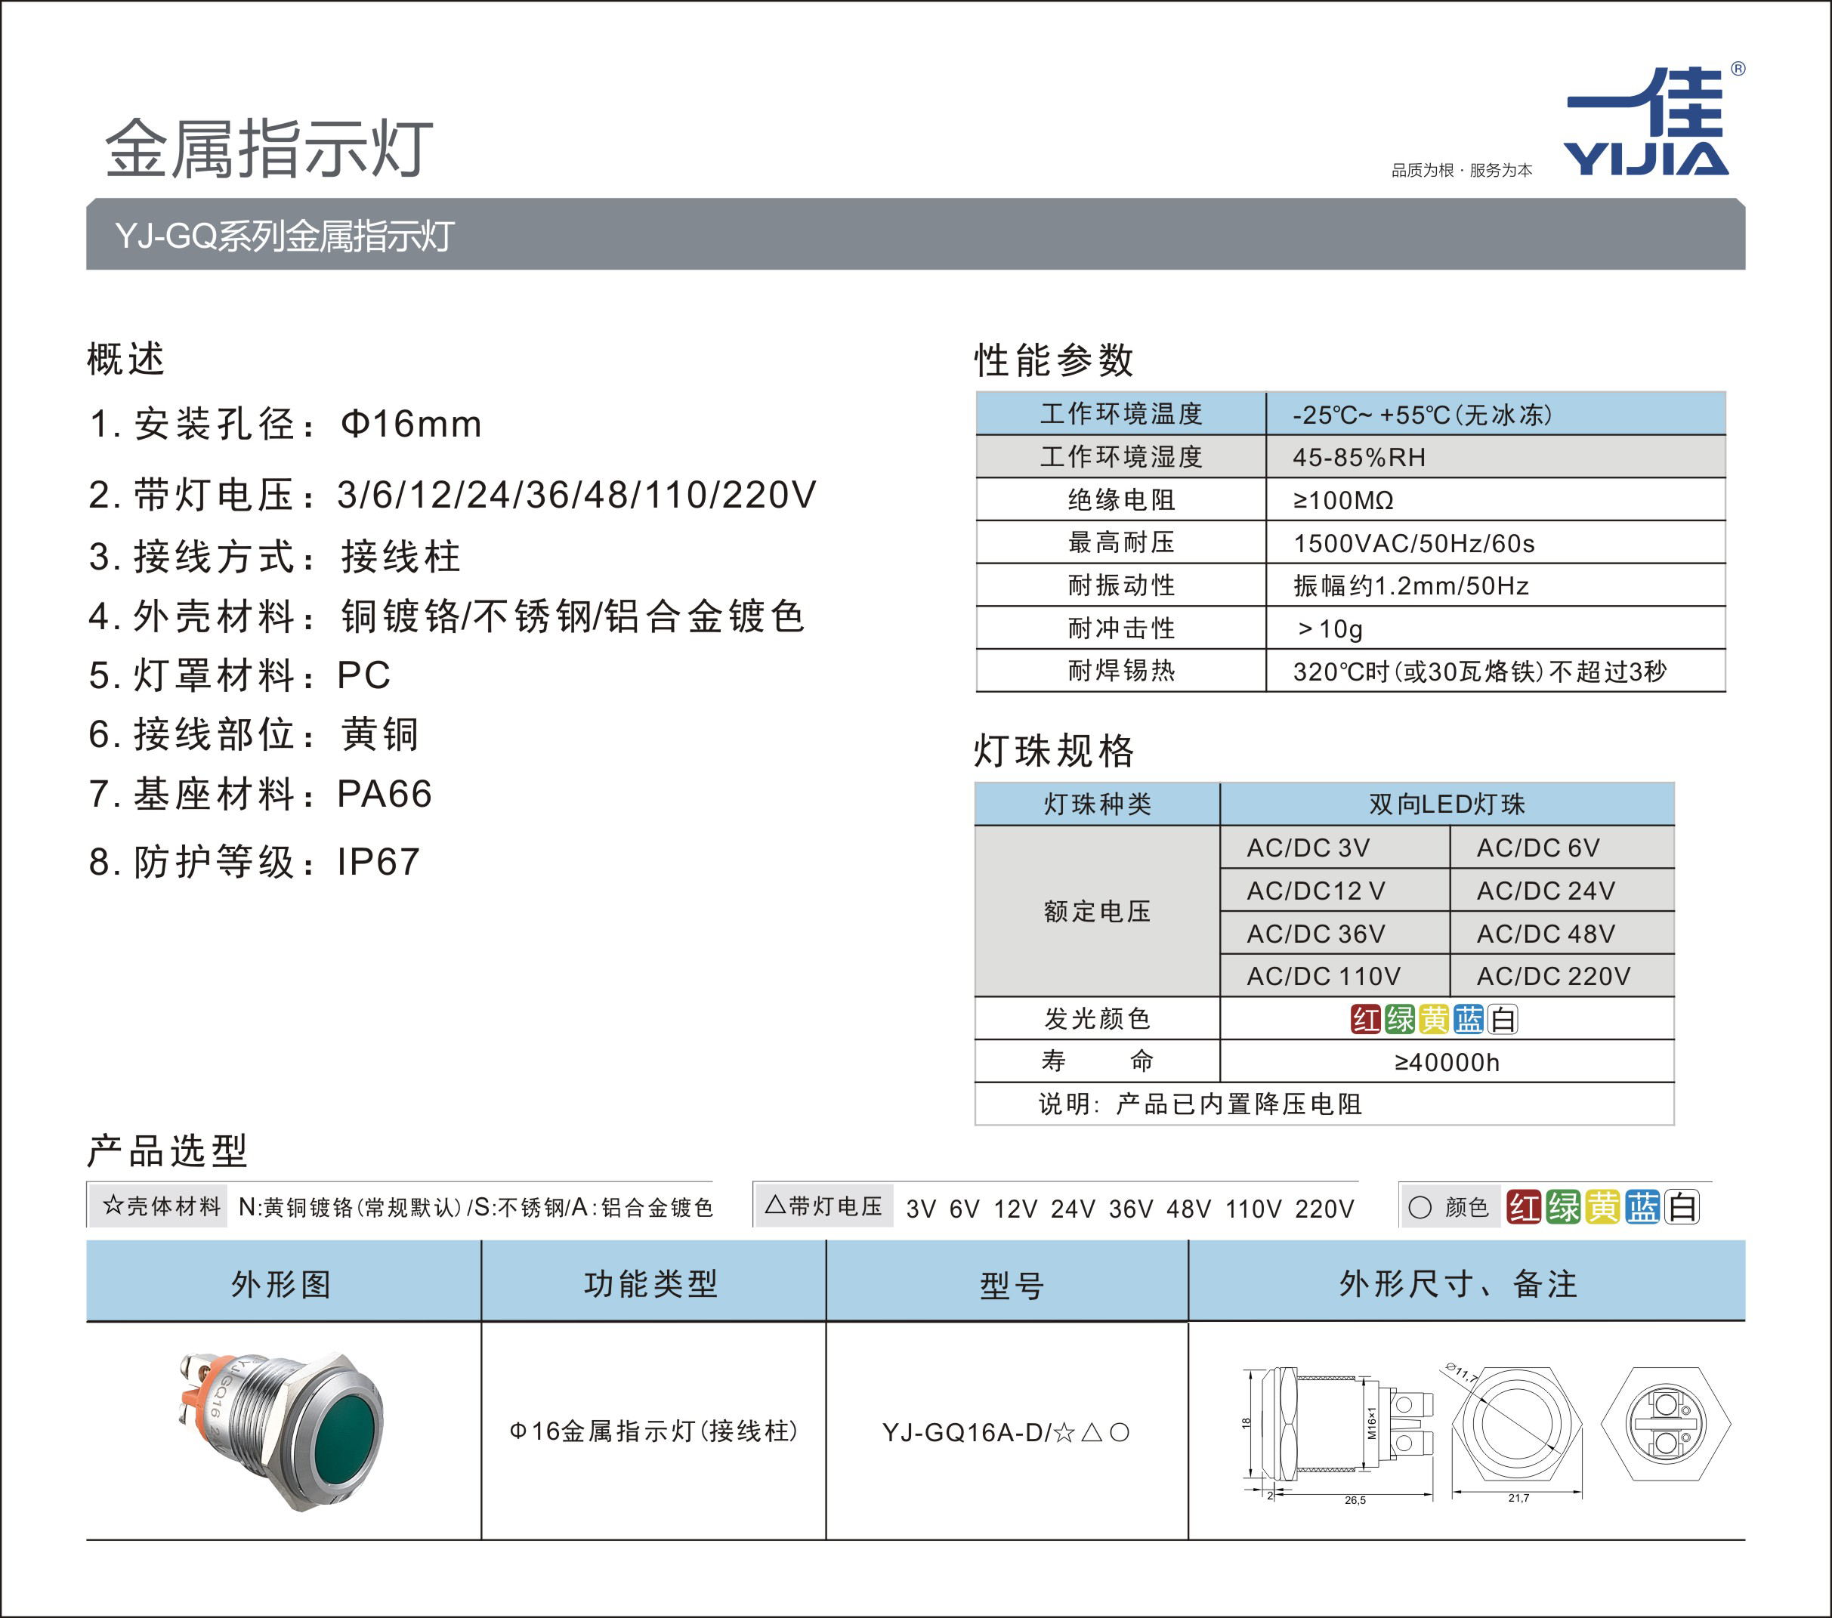Click the ☆壳体材料 label

click(160, 1206)
